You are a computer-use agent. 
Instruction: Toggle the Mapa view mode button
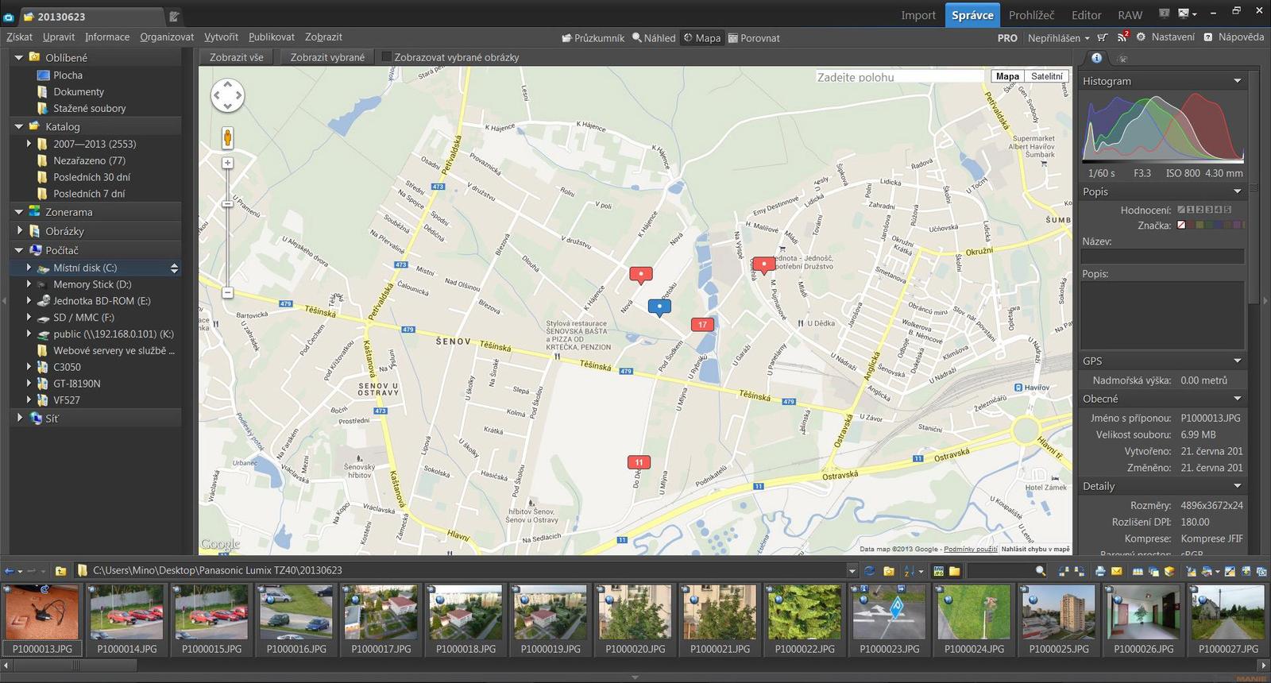click(702, 37)
